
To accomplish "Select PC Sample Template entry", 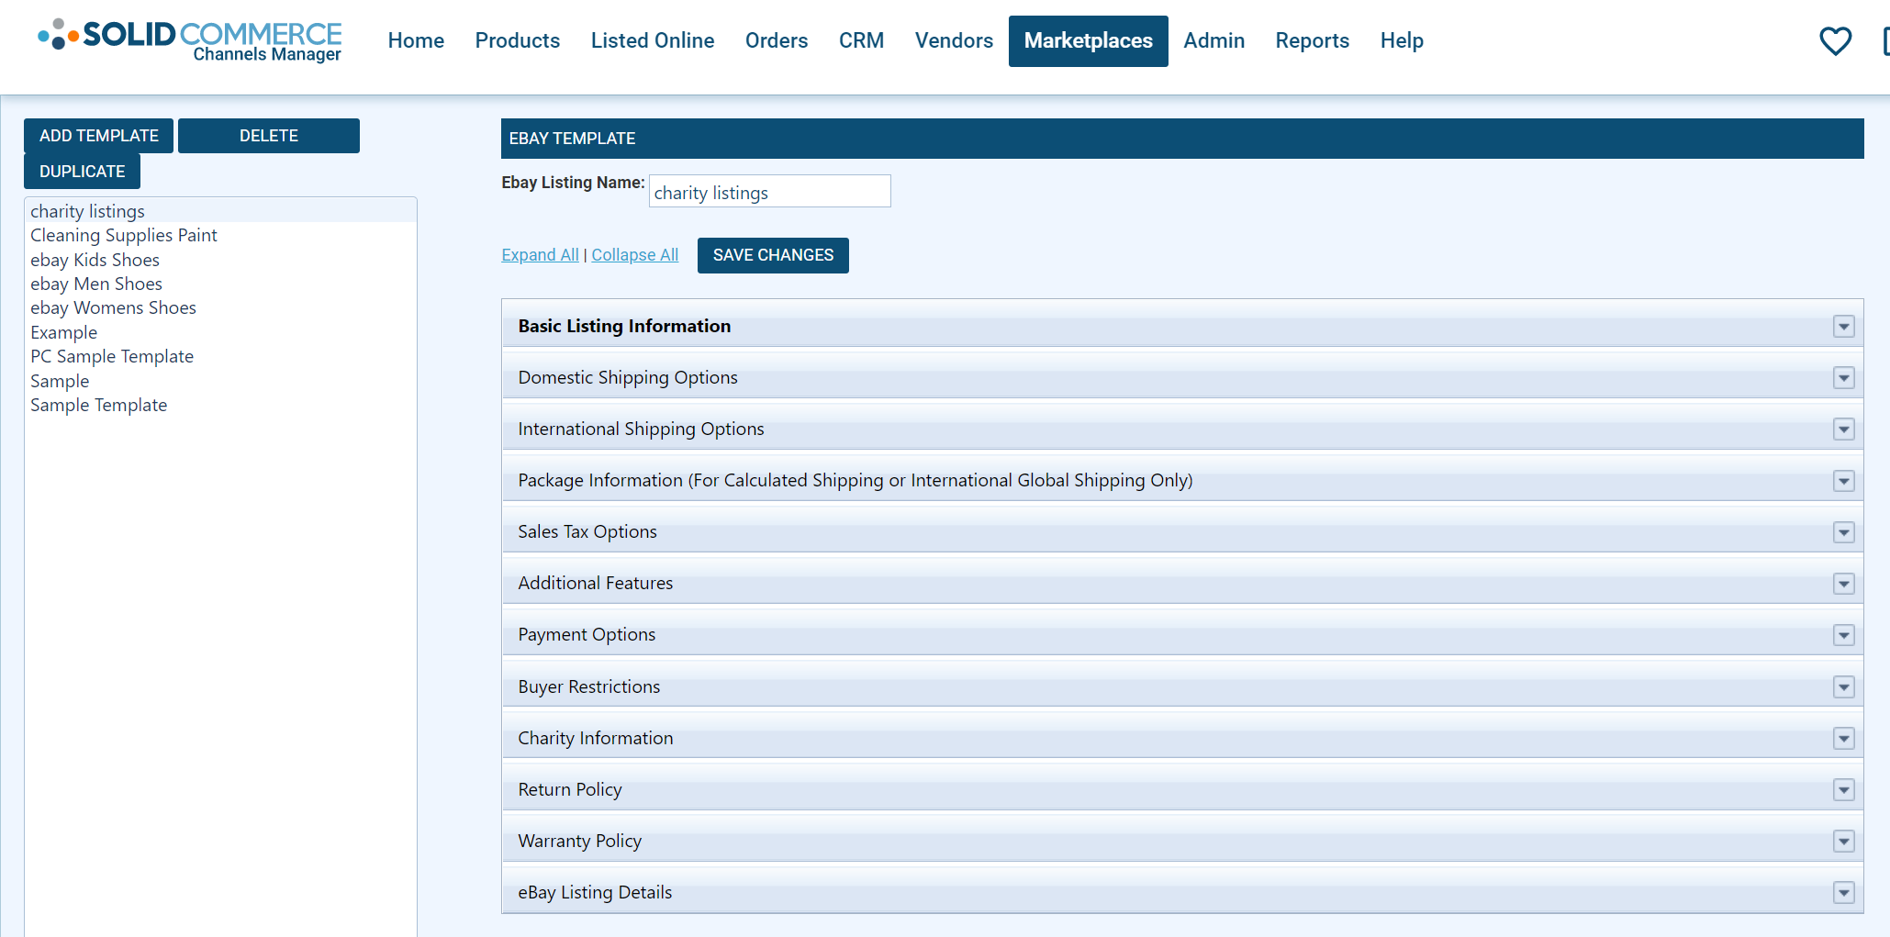I will (x=220, y=356).
